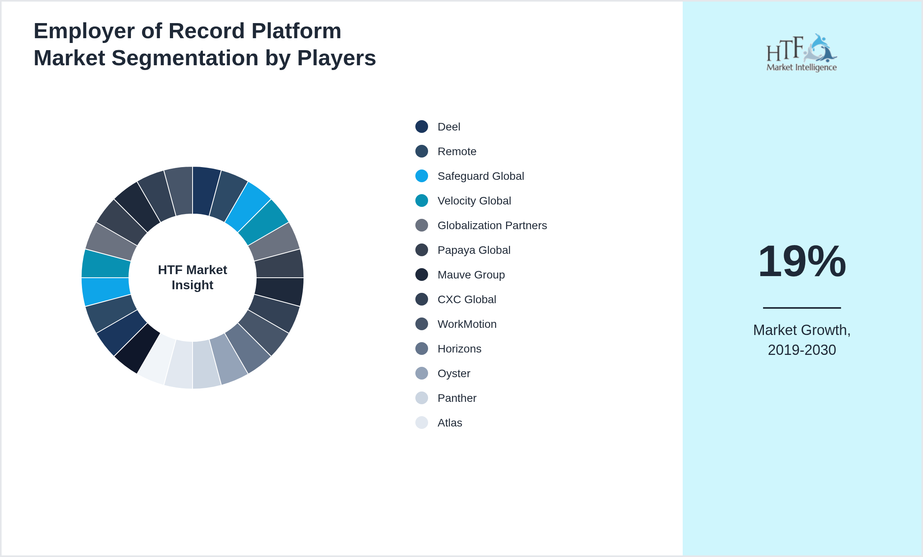Select the Horizons legend label
The image size is (923, 557).
coord(460,349)
